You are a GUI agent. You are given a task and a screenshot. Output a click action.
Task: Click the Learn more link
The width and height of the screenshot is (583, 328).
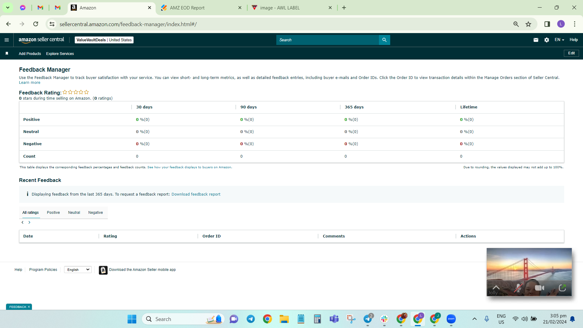tap(30, 83)
